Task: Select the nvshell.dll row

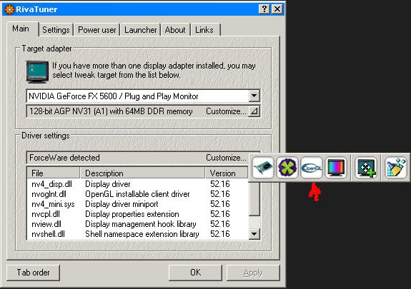Action: click(138, 234)
